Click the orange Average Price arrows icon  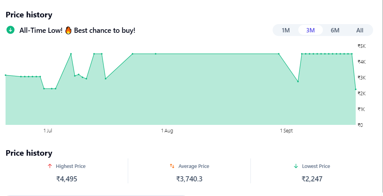pyautogui.click(x=172, y=166)
